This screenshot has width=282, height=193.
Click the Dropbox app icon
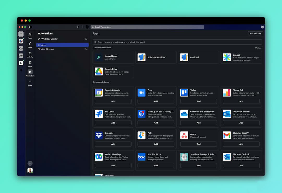tap(99, 135)
